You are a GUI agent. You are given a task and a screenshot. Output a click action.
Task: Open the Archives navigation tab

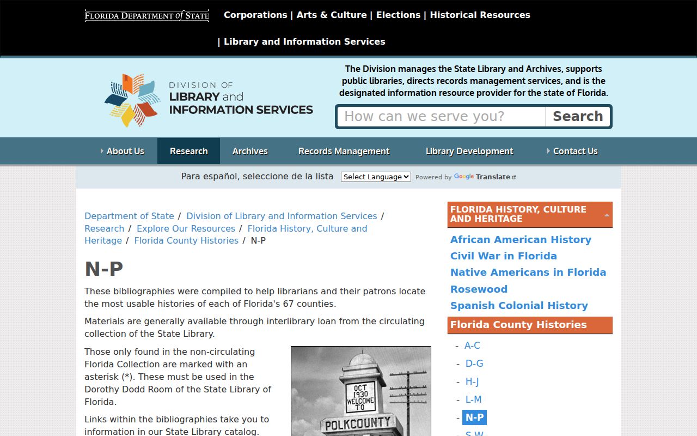tap(250, 151)
